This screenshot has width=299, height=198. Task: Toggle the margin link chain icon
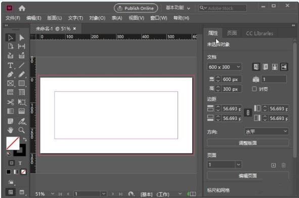[248, 113]
